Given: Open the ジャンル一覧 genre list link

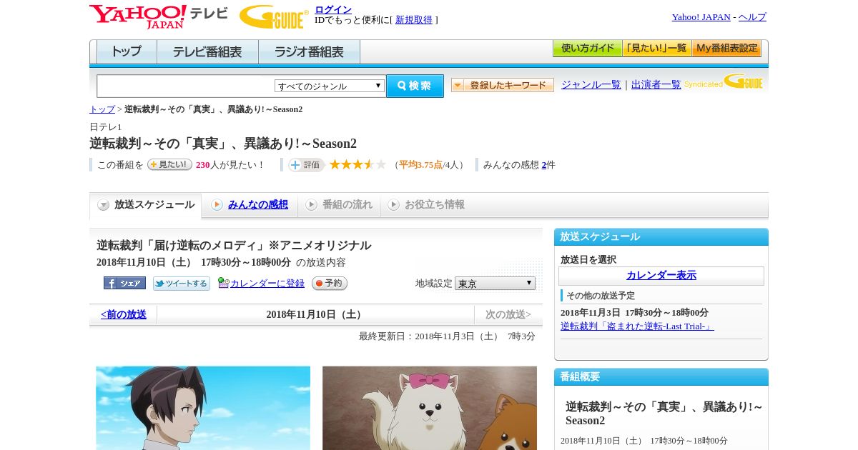Looking at the screenshot, I should (x=591, y=84).
